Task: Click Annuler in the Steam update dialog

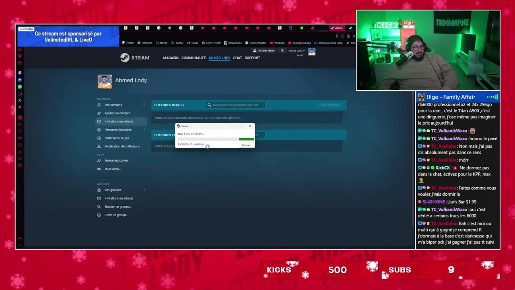Action: 246,145
